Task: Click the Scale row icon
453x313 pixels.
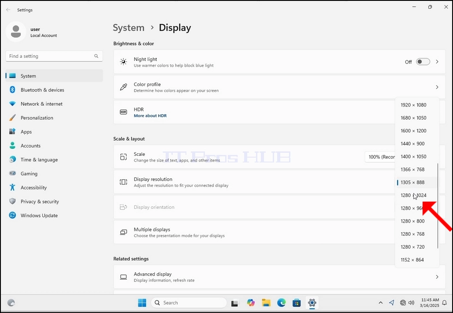Action: [123, 157]
